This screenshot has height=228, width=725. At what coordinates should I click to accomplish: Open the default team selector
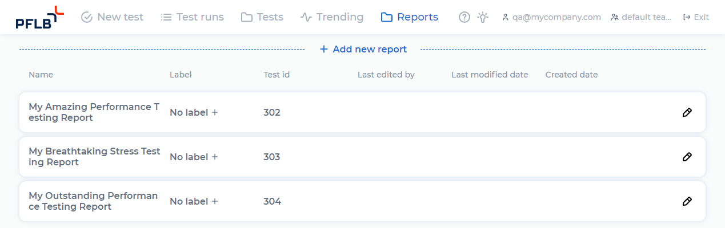point(640,17)
